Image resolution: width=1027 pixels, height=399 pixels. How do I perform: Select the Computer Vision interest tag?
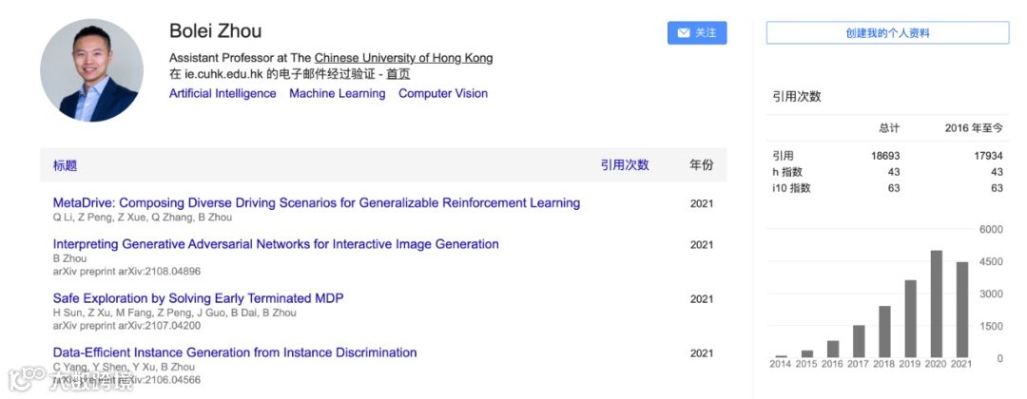click(x=443, y=93)
